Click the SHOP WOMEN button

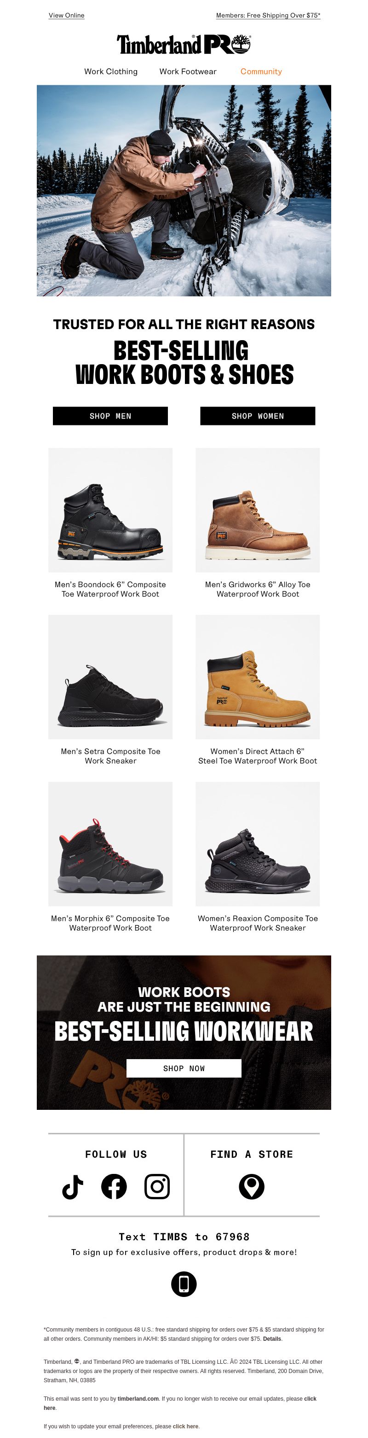(258, 416)
